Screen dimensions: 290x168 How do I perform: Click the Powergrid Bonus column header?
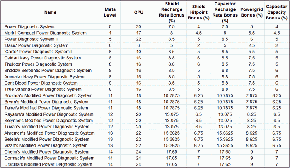(251, 12)
